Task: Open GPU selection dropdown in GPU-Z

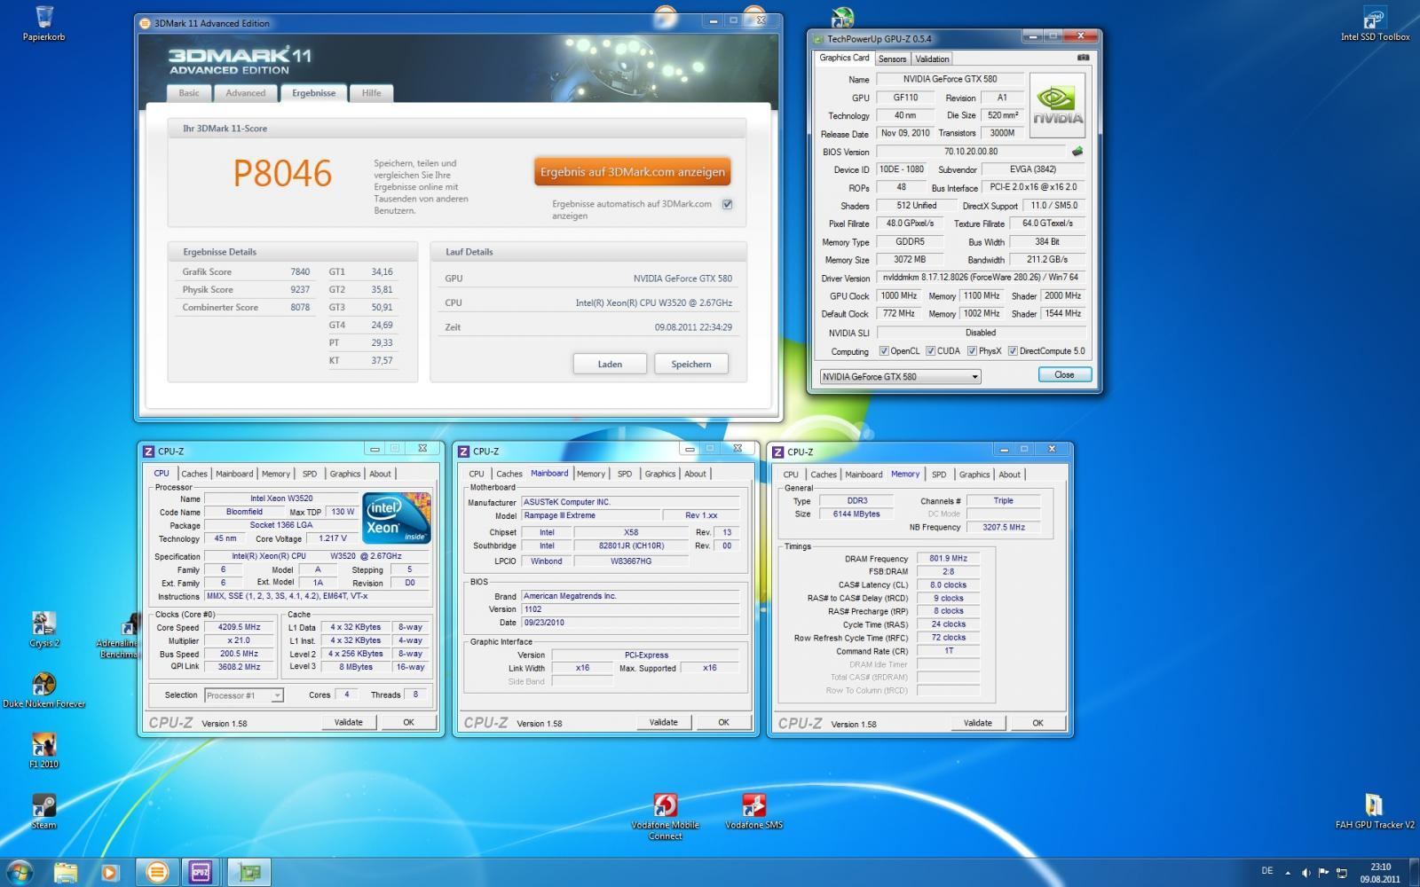Action: pos(900,376)
